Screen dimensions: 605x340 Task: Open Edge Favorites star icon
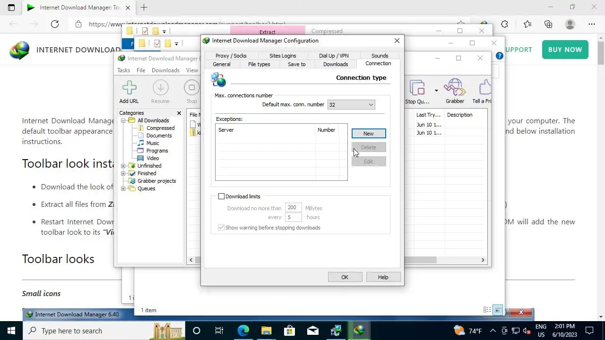click(527, 24)
